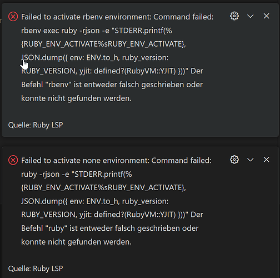This screenshot has height=278, width=280.
Task: Click 'Quelle: Ruby LSP' in rbenv notification
Action: (x=36, y=125)
